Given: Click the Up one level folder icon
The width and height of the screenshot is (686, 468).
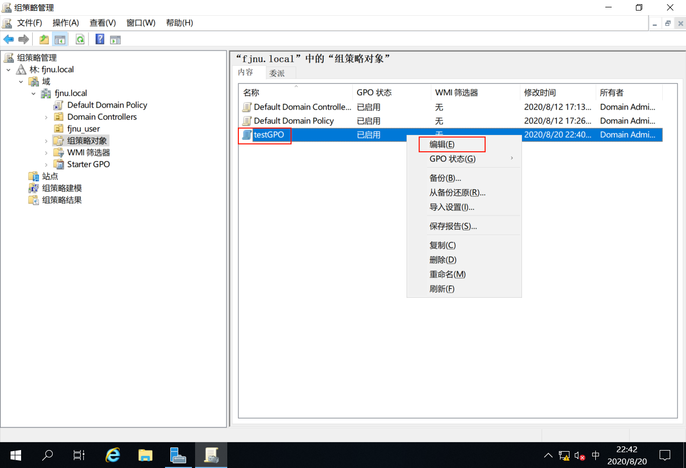Looking at the screenshot, I should pos(44,40).
